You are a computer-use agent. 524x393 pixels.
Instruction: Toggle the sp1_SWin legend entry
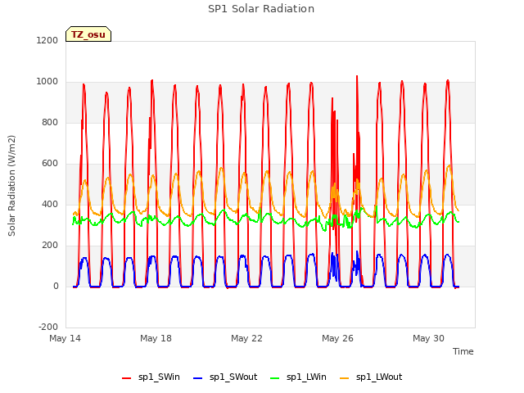[151, 377]
